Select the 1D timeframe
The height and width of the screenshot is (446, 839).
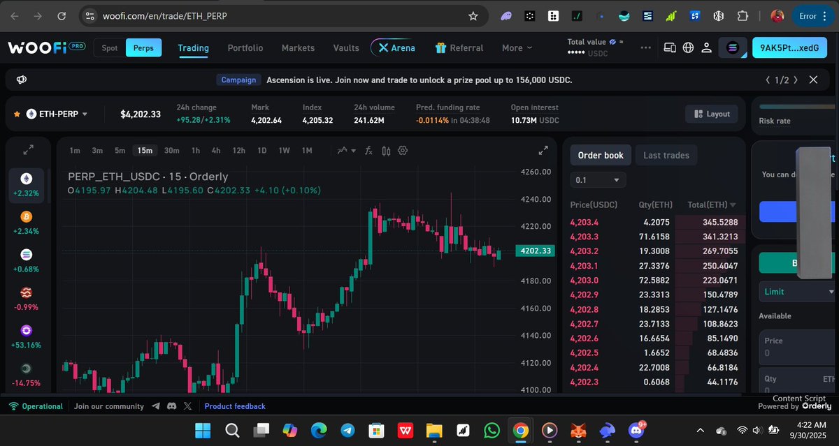(261, 150)
